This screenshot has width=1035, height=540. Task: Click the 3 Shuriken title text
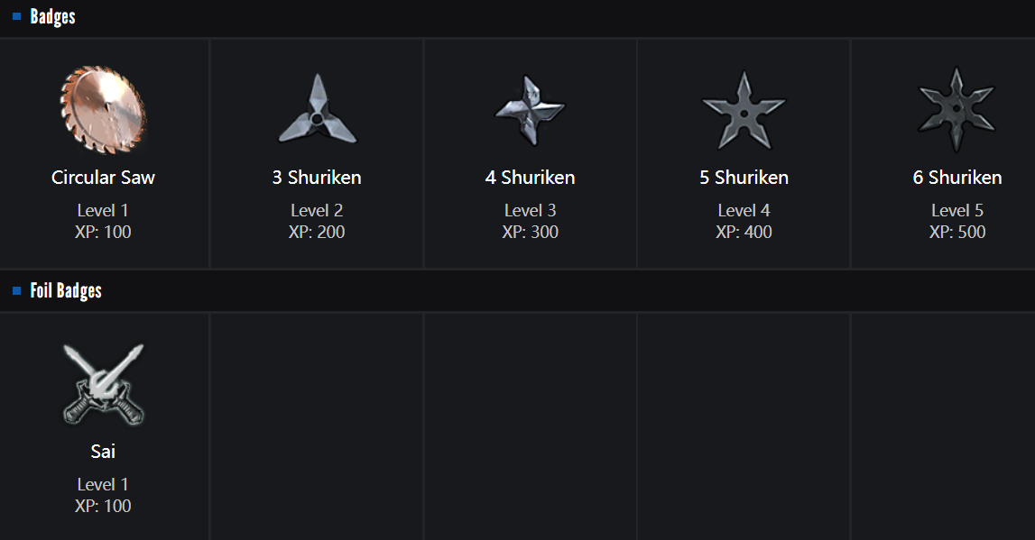coord(317,178)
